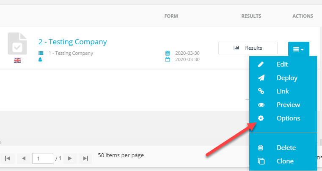Click the page number input field
This screenshot has width=322, height=171.
(x=43, y=158)
